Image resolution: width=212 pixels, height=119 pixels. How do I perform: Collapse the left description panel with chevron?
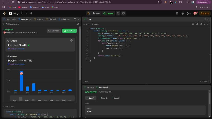(78, 19)
